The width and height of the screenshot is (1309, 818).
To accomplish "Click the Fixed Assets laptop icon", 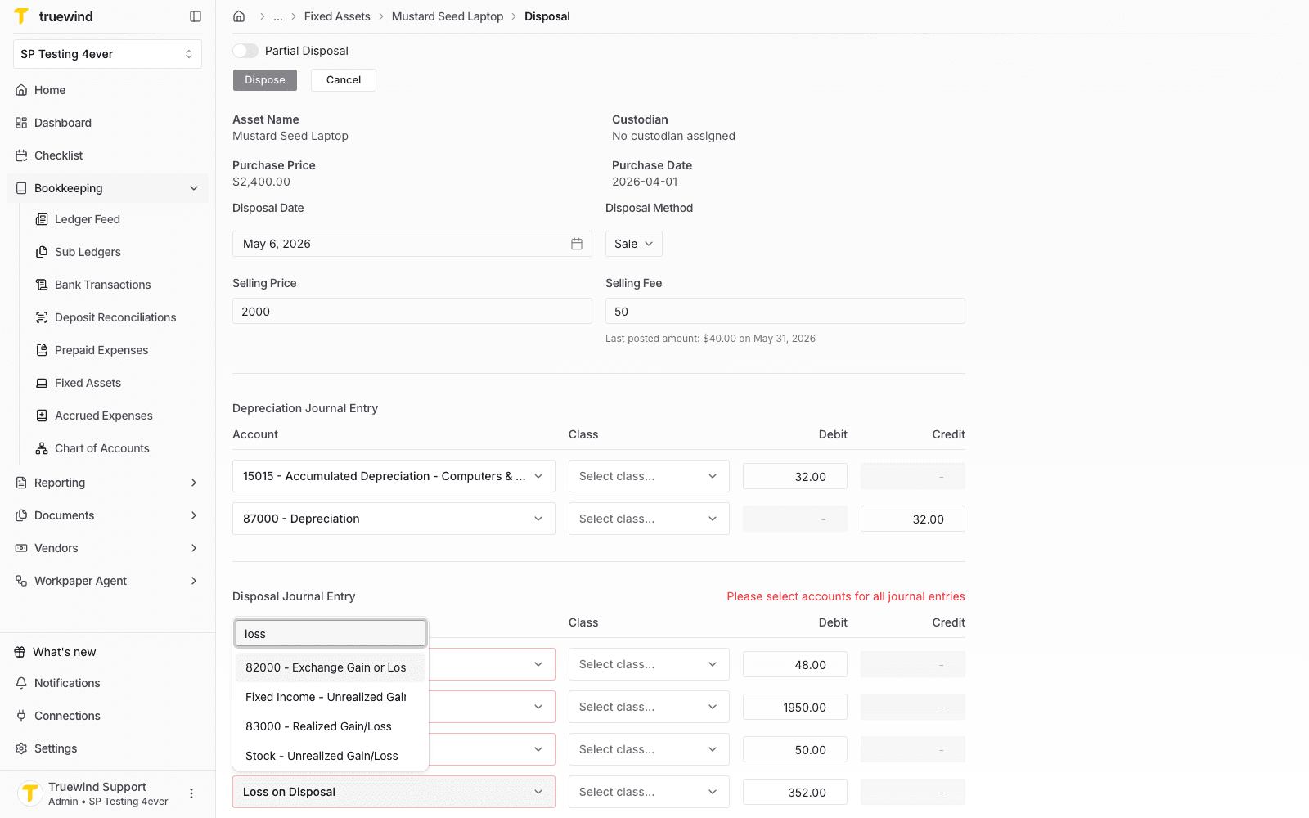I will 42,383.
